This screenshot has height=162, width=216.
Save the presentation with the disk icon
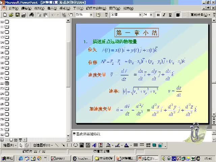[x=17, y=15]
